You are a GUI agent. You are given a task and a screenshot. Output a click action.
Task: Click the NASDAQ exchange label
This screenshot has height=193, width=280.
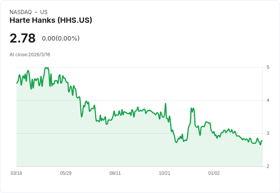click(x=21, y=12)
